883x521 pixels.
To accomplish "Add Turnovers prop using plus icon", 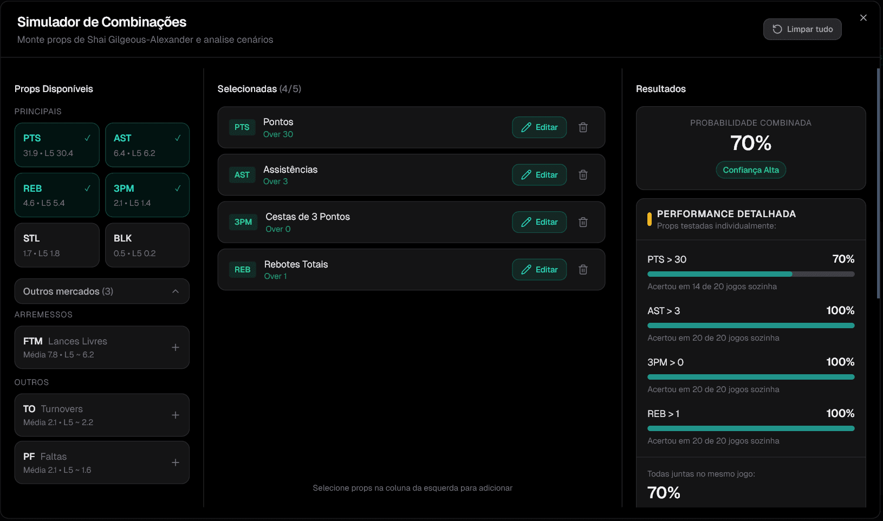I will [175, 415].
